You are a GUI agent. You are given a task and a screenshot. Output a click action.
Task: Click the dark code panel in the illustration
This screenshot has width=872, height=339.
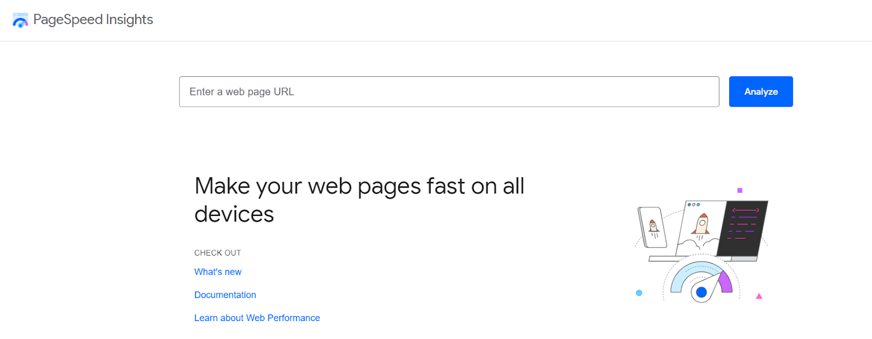coord(743,228)
